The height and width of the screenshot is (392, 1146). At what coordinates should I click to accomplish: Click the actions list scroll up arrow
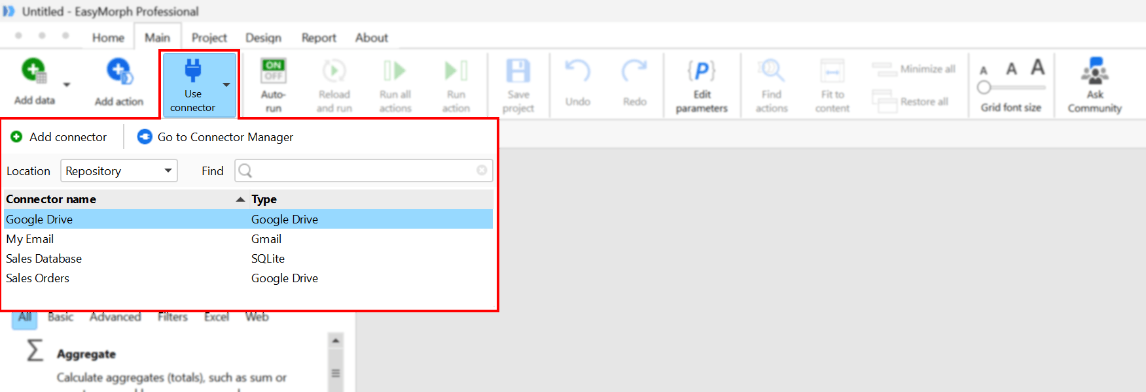pyautogui.click(x=336, y=340)
